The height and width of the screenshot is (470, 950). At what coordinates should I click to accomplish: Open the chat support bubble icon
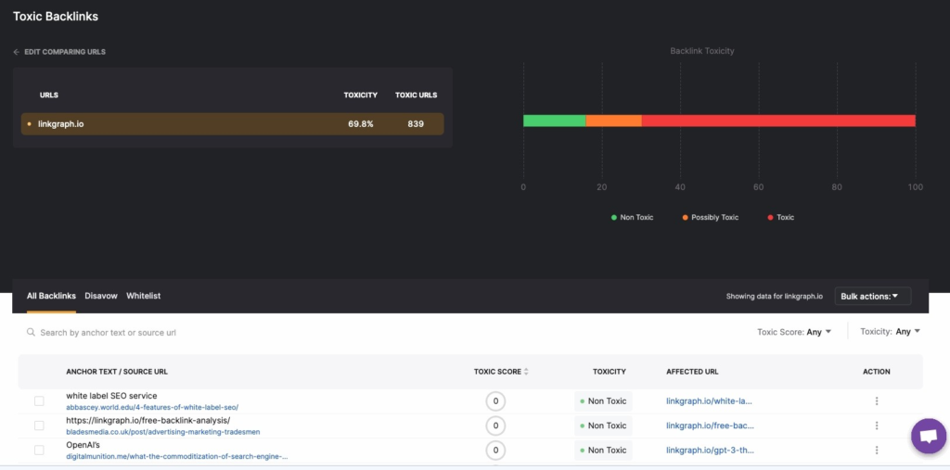click(929, 436)
